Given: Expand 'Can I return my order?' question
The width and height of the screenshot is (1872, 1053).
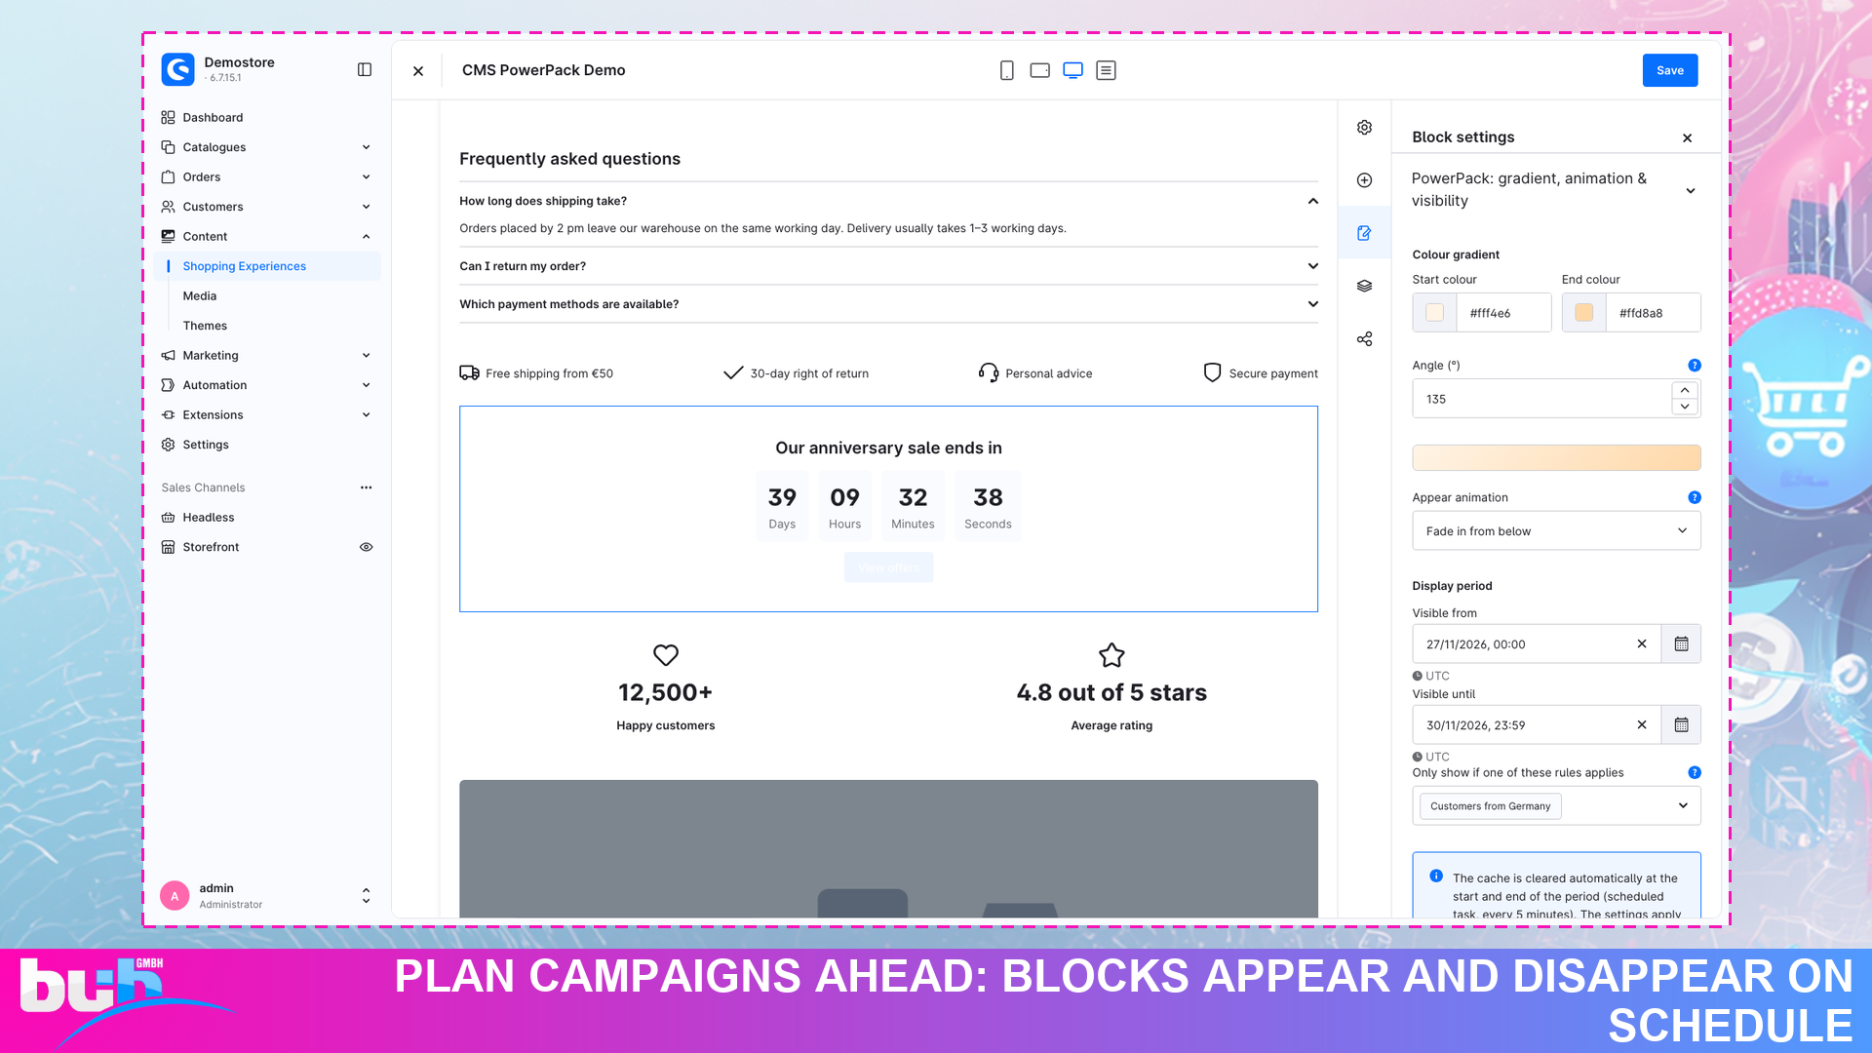Looking at the screenshot, I should pyautogui.click(x=888, y=266).
